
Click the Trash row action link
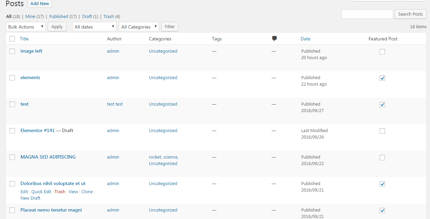pos(60,191)
